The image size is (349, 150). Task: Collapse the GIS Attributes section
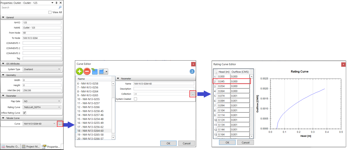point(3,63)
